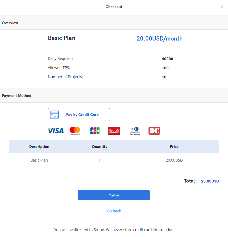The width and height of the screenshot is (228, 237).
Task: Click the JCB card logo
Action: (95, 131)
